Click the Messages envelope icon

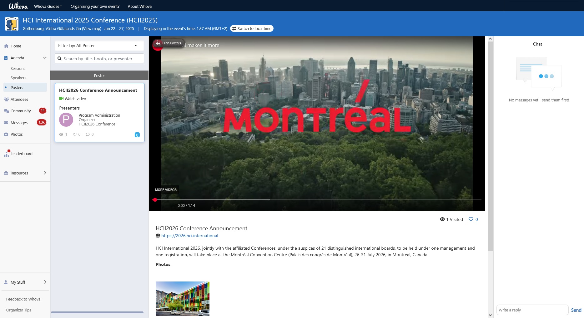[6, 123]
